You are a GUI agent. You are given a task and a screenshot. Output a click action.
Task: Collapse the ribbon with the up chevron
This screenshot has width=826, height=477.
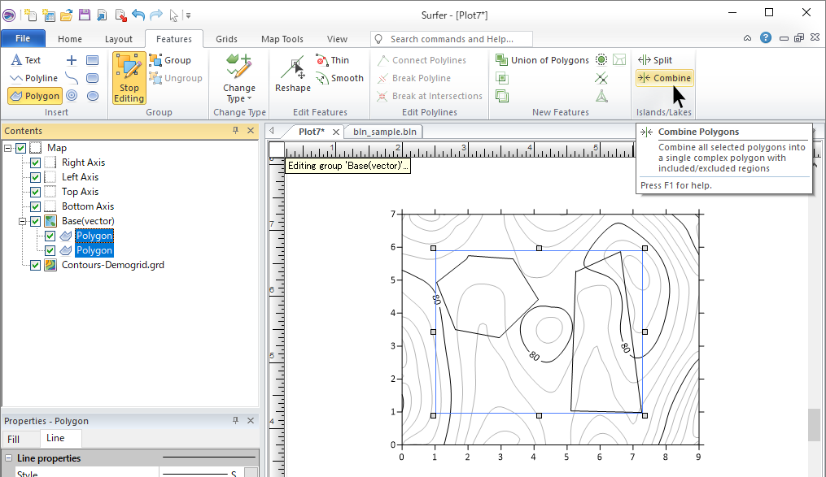click(747, 38)
